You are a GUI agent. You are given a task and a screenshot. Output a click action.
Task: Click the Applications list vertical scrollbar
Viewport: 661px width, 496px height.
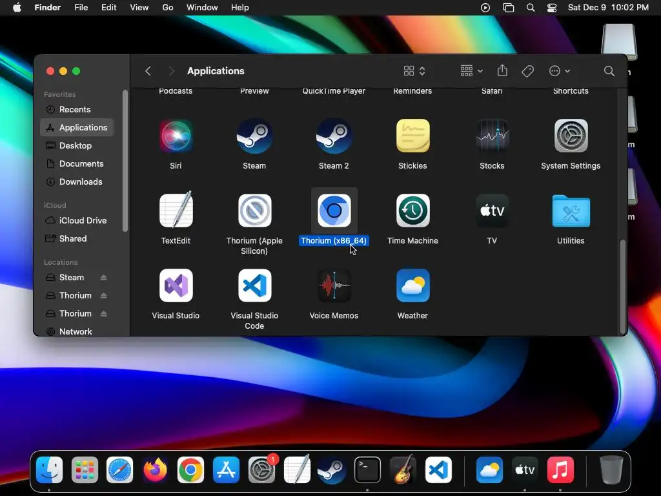pos(623,287)
